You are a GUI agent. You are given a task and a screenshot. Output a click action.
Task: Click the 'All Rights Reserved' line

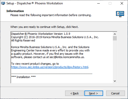(23, 40)
